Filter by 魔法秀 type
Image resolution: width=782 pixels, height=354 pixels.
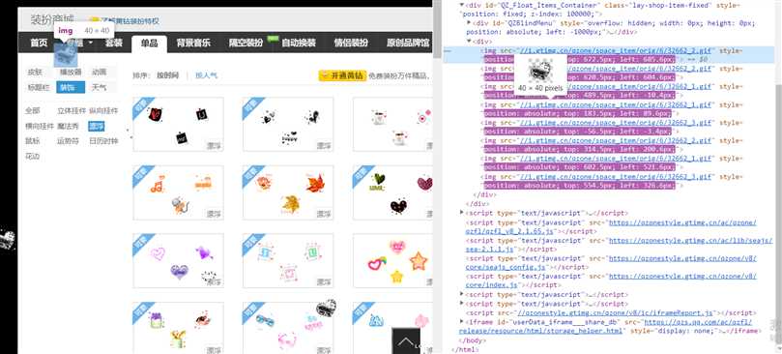(x=68, y=127)
